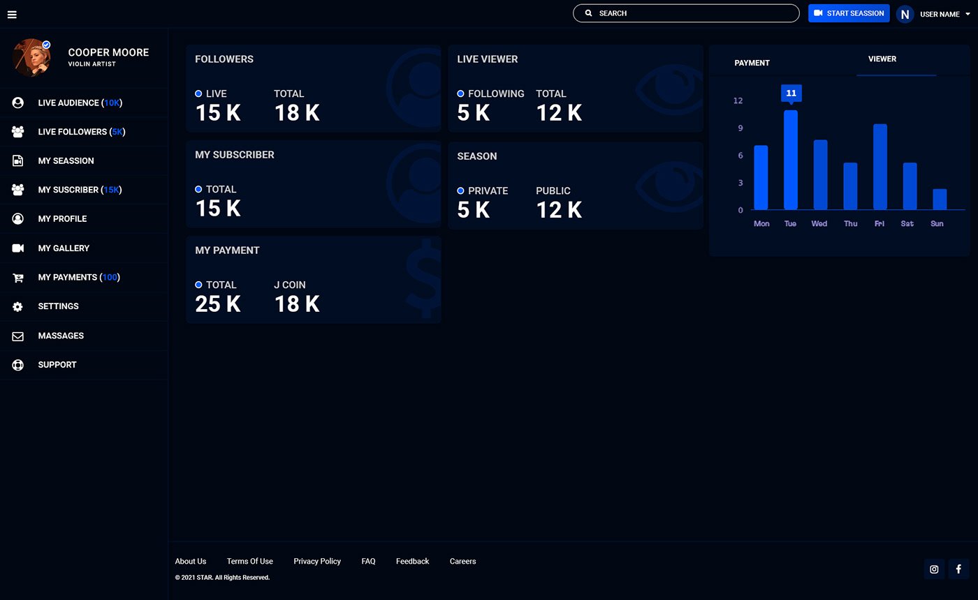Open Settings gear icon in sidebar
The width and height of the screenshot is (978, 600).
pos(18,306)
